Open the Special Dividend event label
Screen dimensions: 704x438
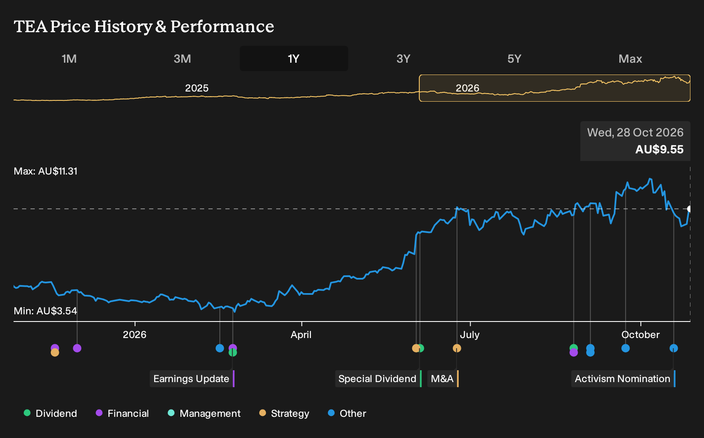point(378,379)
